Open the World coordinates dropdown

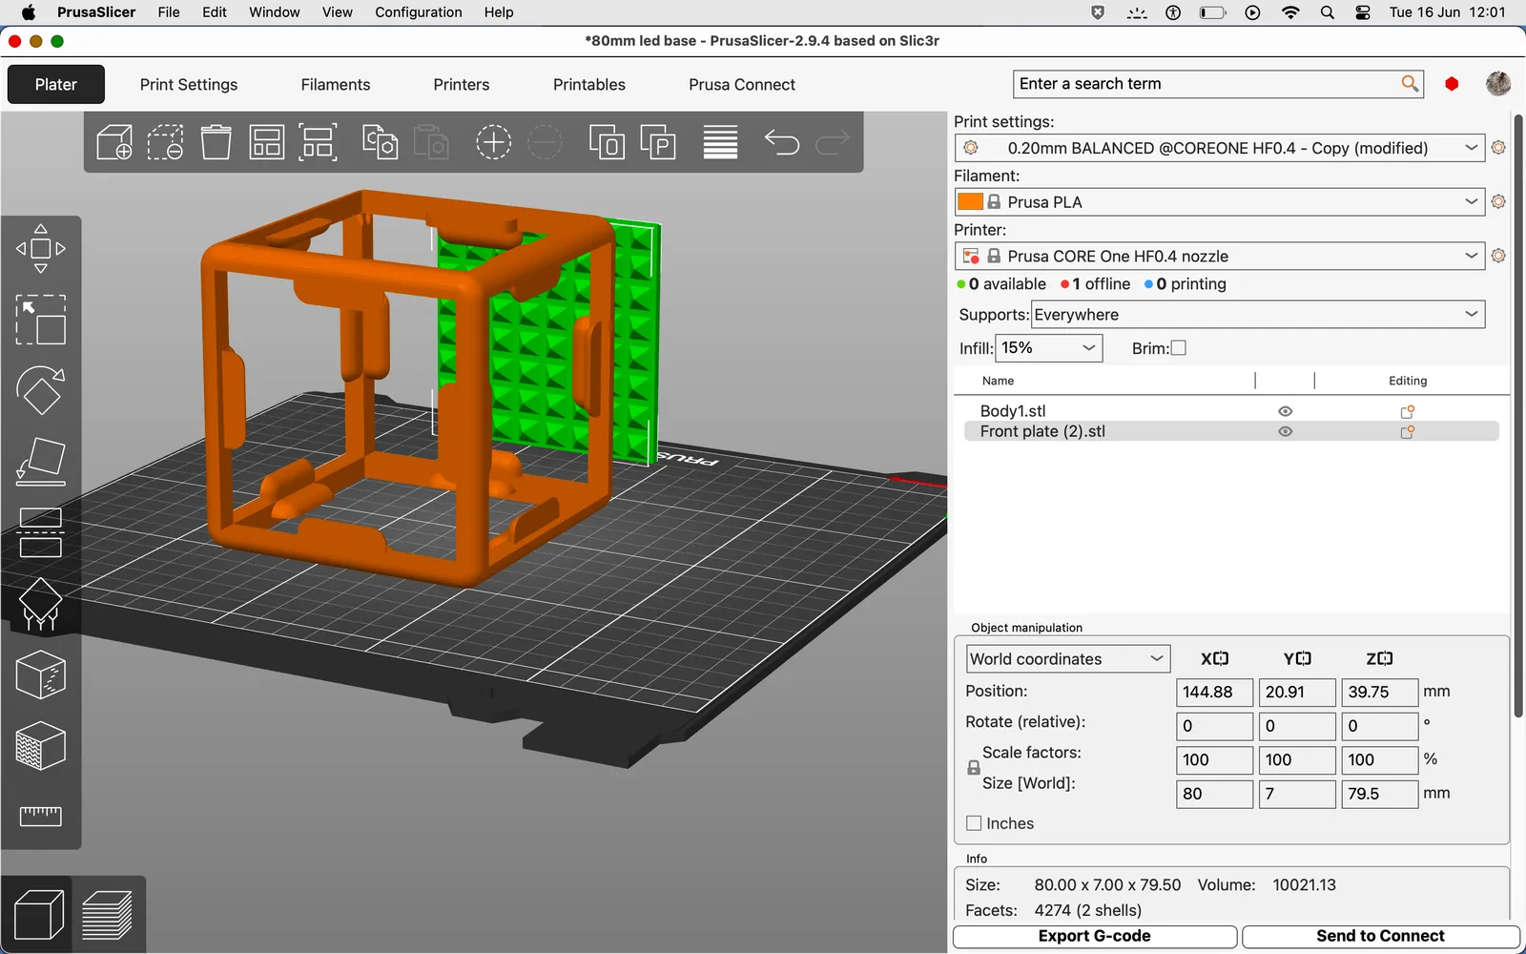coord(1068,659)
